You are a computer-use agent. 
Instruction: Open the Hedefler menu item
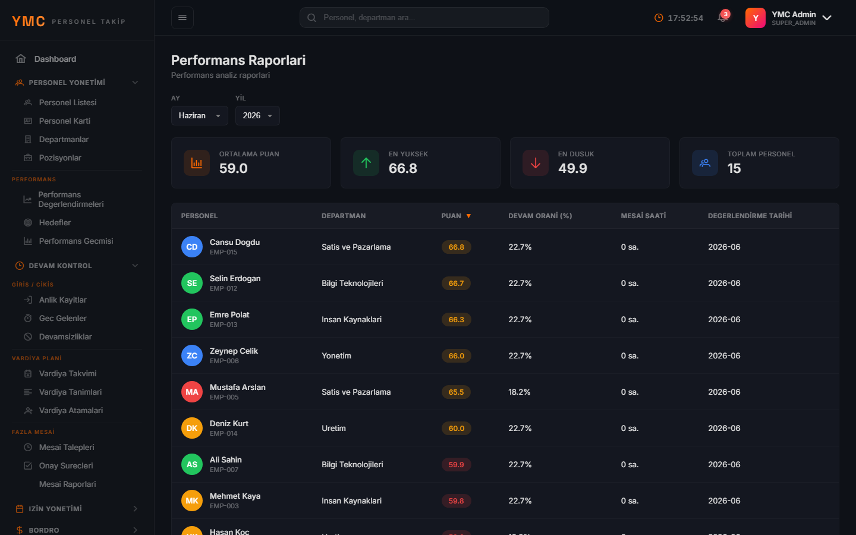pos(55,222)
